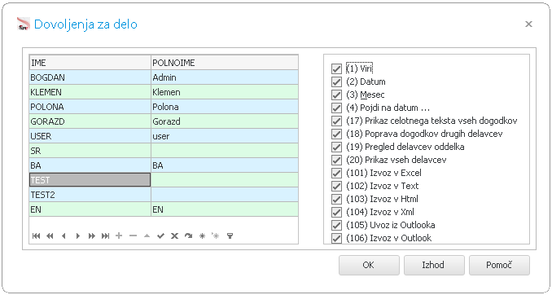
Task: Close the Dovoljenja za delo dialog
Action: pyautogui.click(x=528, y=24)
